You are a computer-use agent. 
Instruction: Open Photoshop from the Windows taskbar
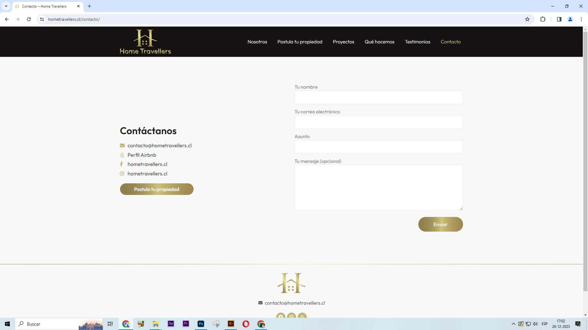201,324
